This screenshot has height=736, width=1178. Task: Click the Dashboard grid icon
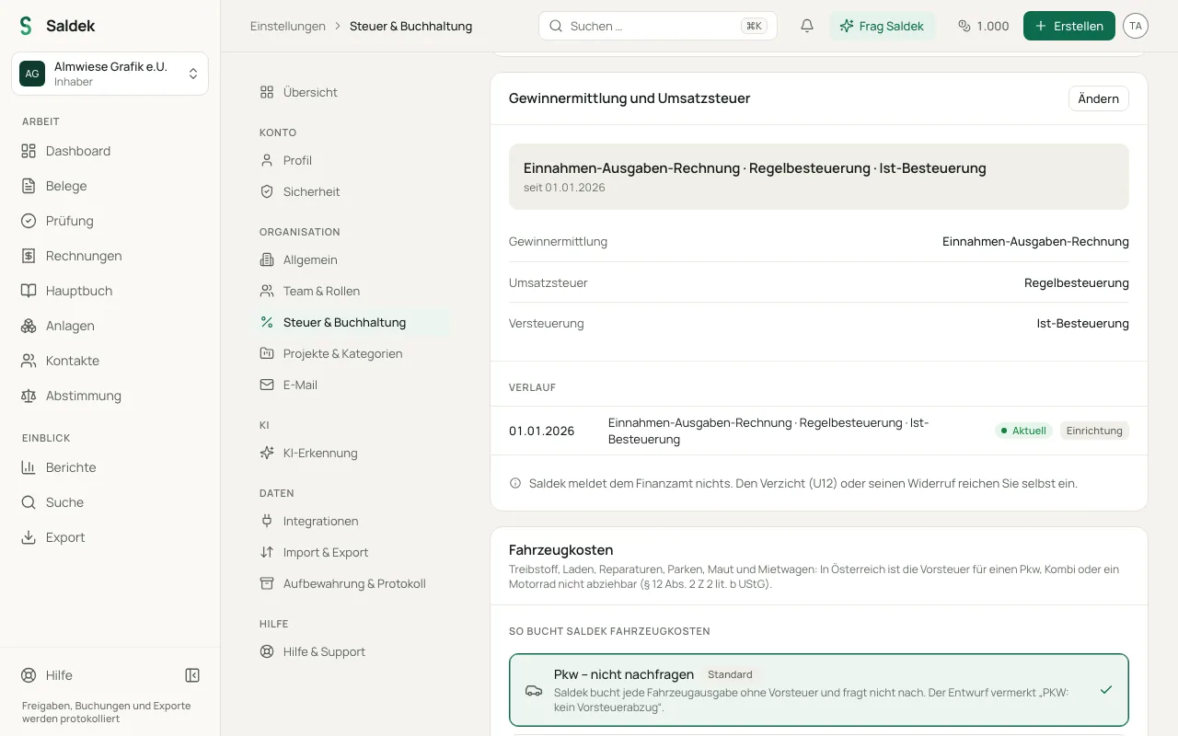tap(29, 151)
